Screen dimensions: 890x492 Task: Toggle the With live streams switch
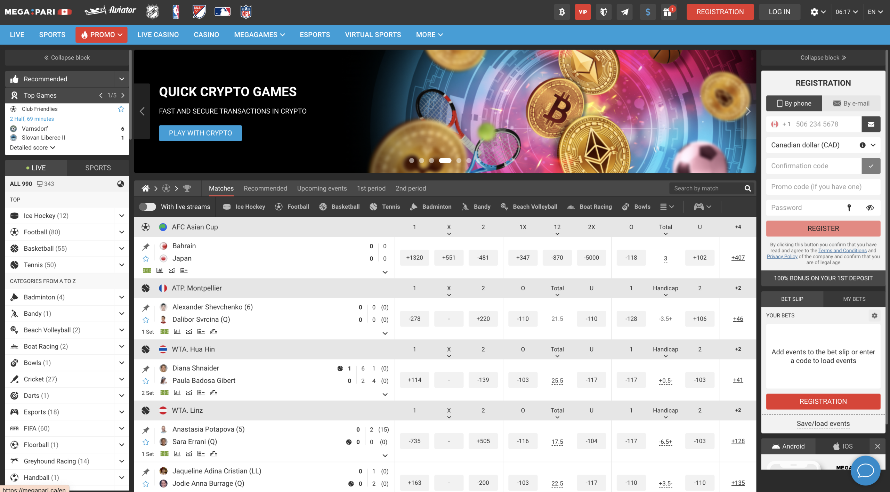click(147, 207)
